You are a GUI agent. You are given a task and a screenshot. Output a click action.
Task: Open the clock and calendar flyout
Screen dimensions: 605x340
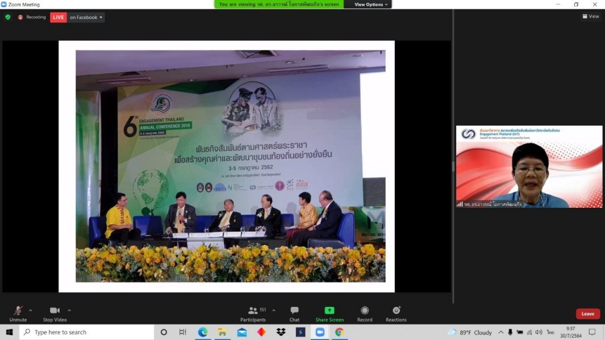pos(571,332)
